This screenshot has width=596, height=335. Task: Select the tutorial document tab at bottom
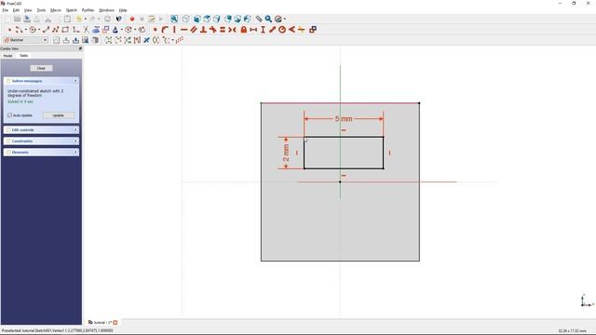[x=102, y=323]
